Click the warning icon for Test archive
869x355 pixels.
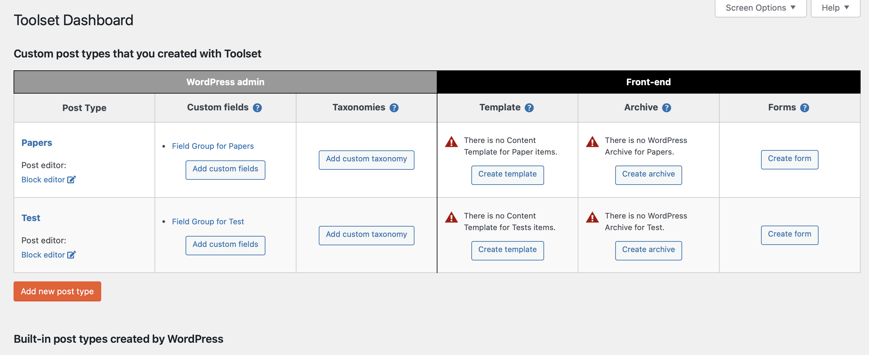click(592, 217)
